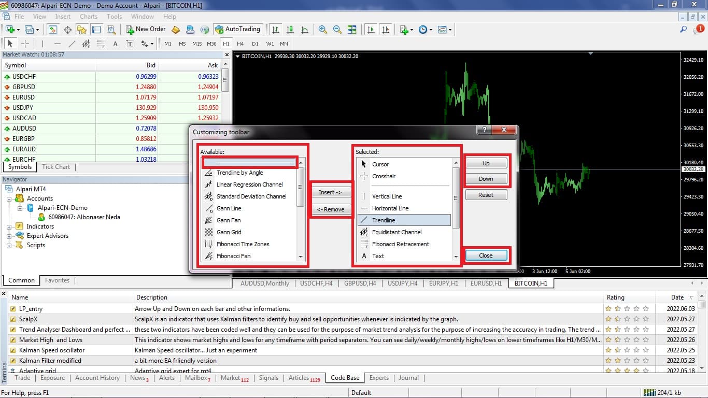Switch chart to Candlesticks icon
This screenshot has width=708, height=398.
pos(290,30)
